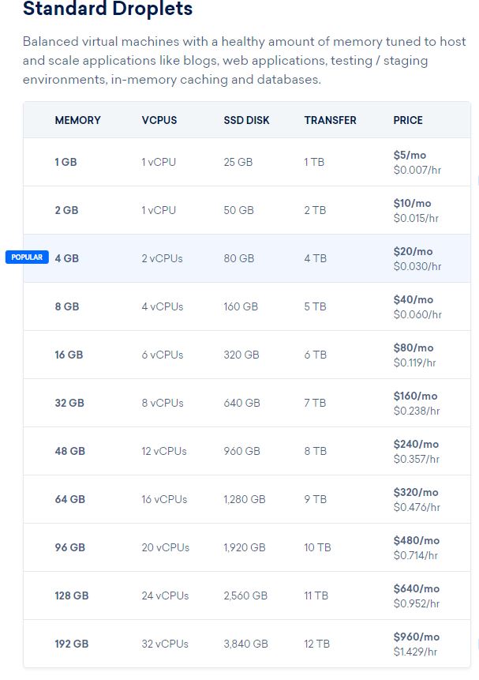Click the POPULAR badge beside 4 GB
Image resolution: width=479 pixels, height=680 pixels.
(x=27, y=257)
